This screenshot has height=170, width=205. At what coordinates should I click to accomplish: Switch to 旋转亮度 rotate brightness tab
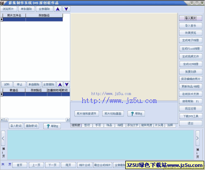click(x=147, y=125)
